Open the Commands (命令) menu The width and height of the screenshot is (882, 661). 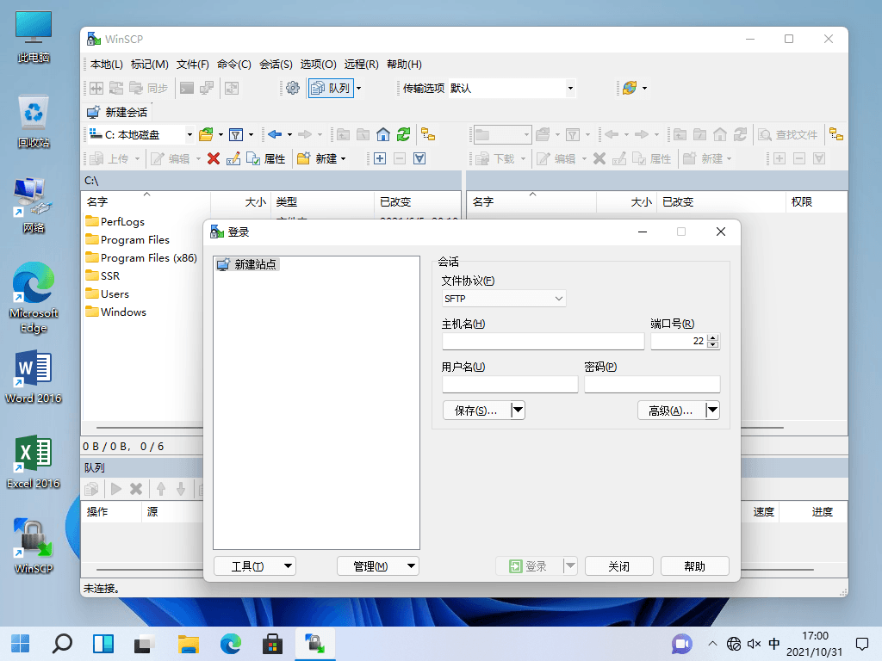234,64
